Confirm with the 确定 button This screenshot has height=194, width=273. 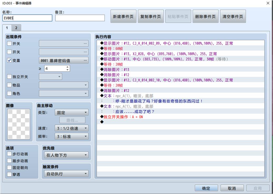tap(206, 188)
